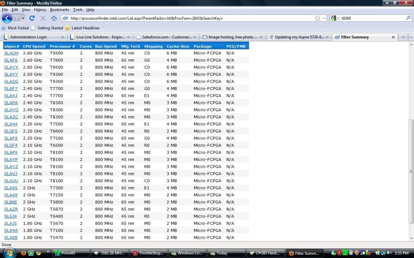414x258 pixels.
Task: Go back with the blue Back arrow
Action: click(7, 18)
